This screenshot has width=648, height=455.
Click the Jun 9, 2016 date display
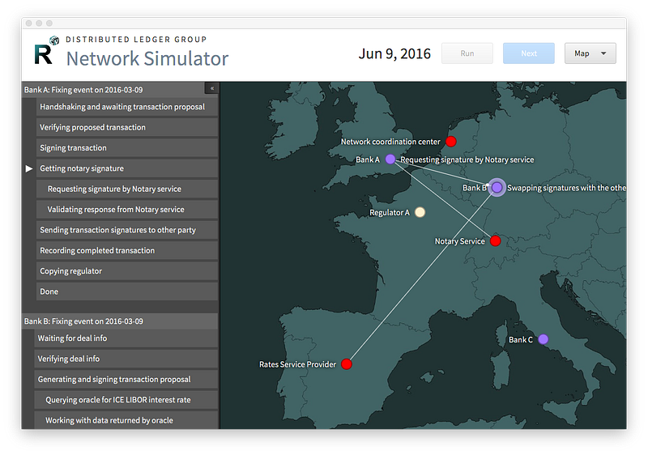[x=394, y=53]
